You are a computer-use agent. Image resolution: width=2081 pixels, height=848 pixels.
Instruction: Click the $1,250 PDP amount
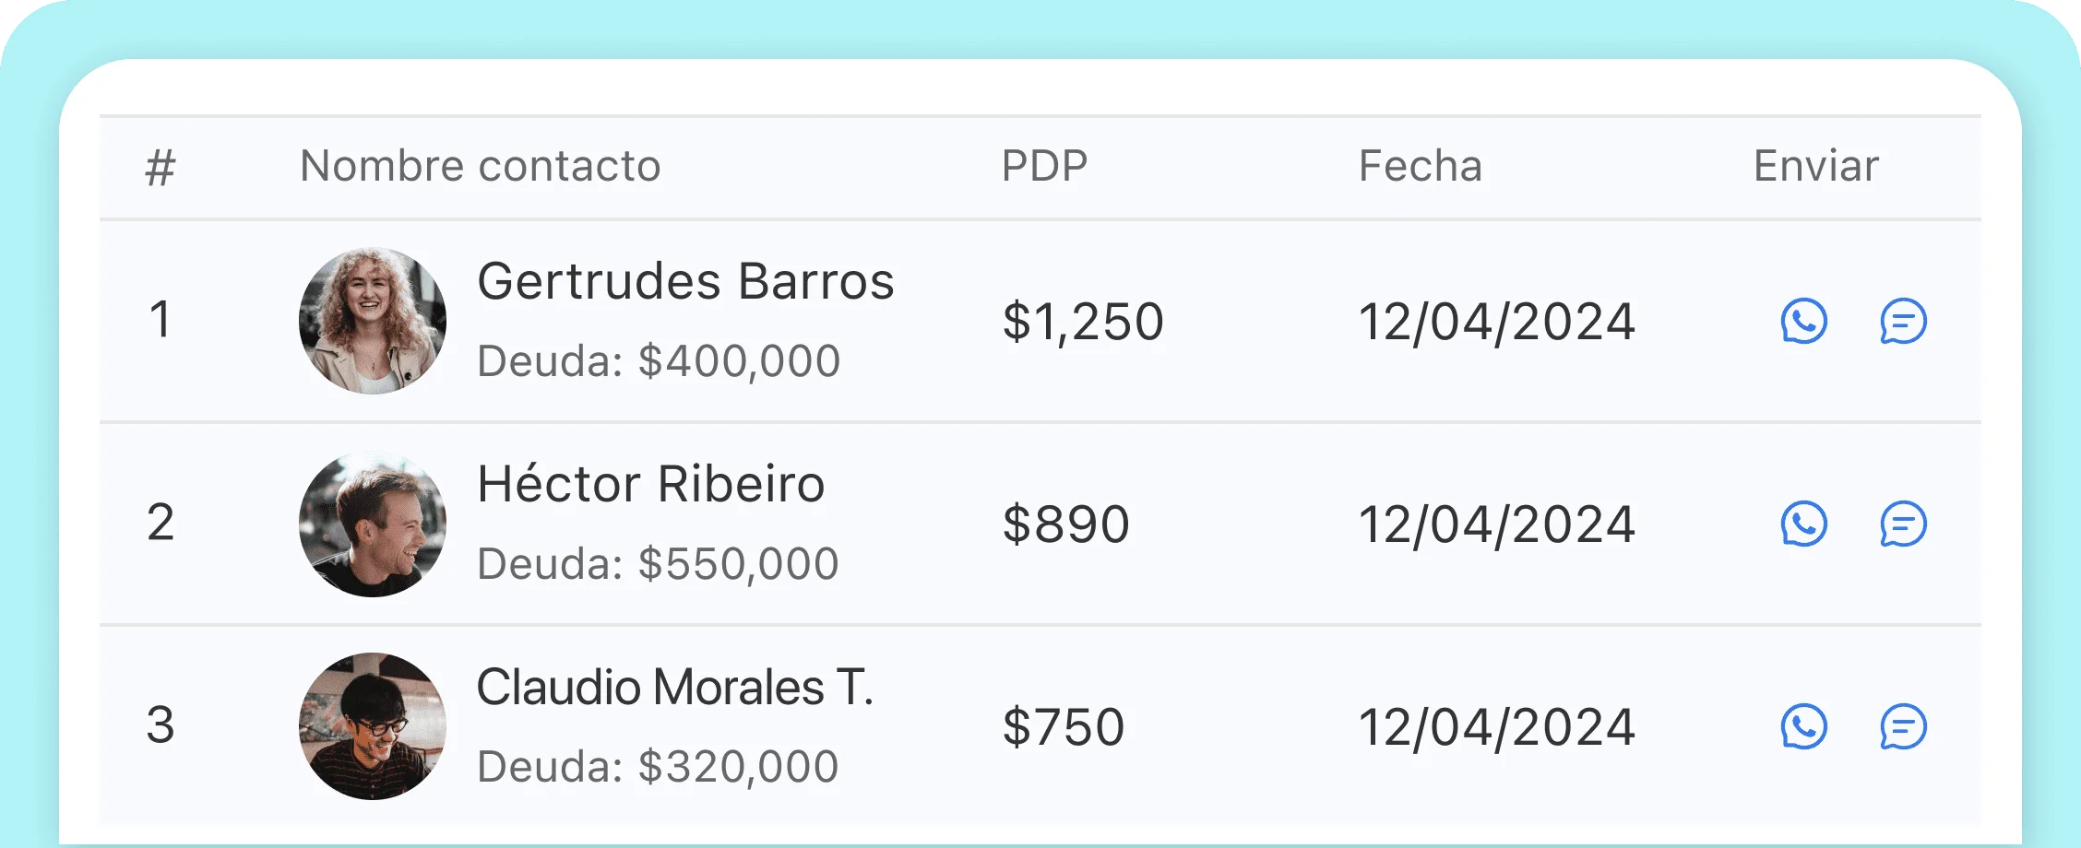tap(1083, 322)
